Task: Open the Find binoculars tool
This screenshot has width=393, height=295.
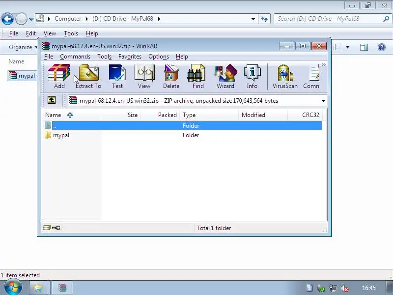Action: pos(198,76)
